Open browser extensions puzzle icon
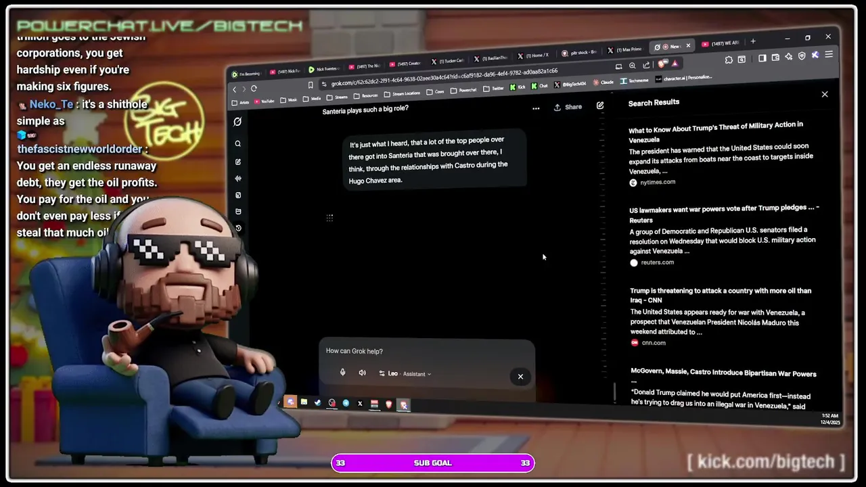Image resolution: width=866 pixels, height=487 pixels. pyautogui.click(x=729, y=60)
